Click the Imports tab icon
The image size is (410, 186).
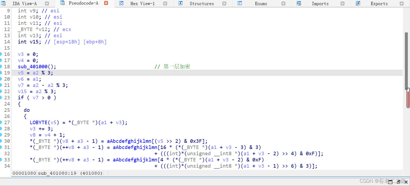(x=299, y=4)
